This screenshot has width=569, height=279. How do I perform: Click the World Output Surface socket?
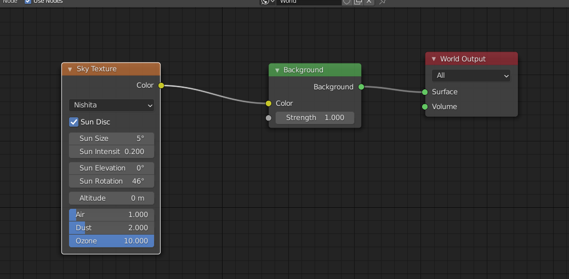425,92
